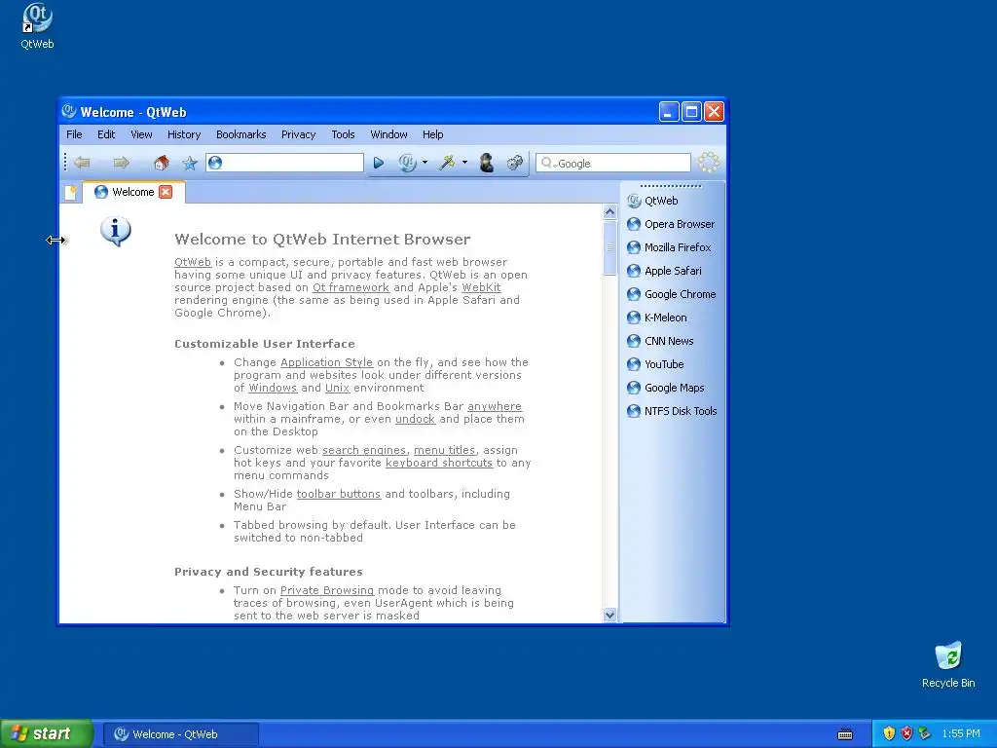Open settings via the gears icon
This screenshot has width=997, height=748.
coord(514,163)
